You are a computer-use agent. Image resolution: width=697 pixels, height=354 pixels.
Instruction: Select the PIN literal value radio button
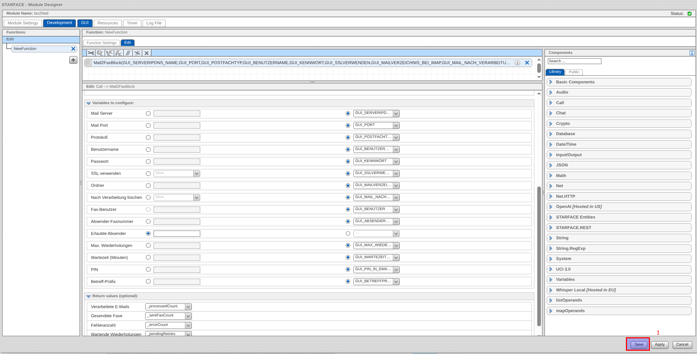(148, 270)
